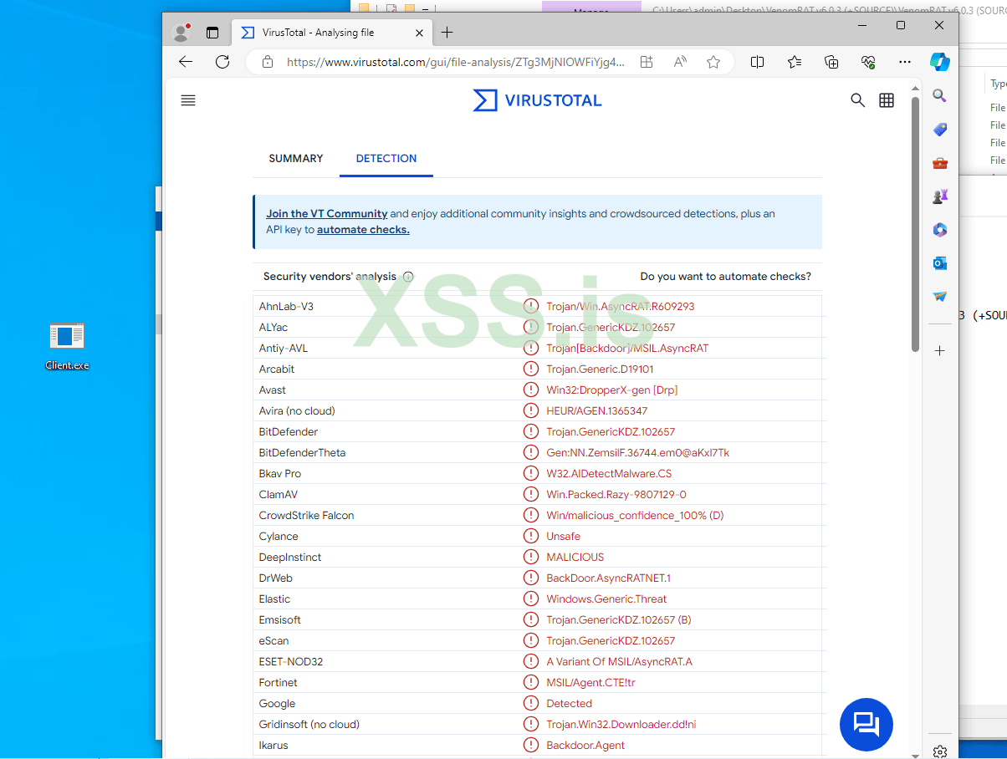Click the app available icon in address bar

[647, 62]
